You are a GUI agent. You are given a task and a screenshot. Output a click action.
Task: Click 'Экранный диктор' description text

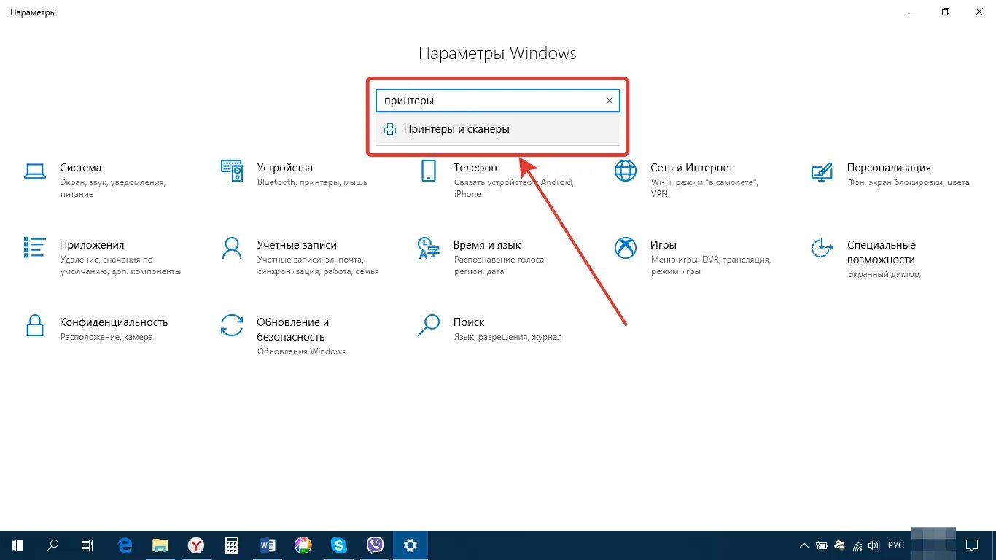coord(884,274)
